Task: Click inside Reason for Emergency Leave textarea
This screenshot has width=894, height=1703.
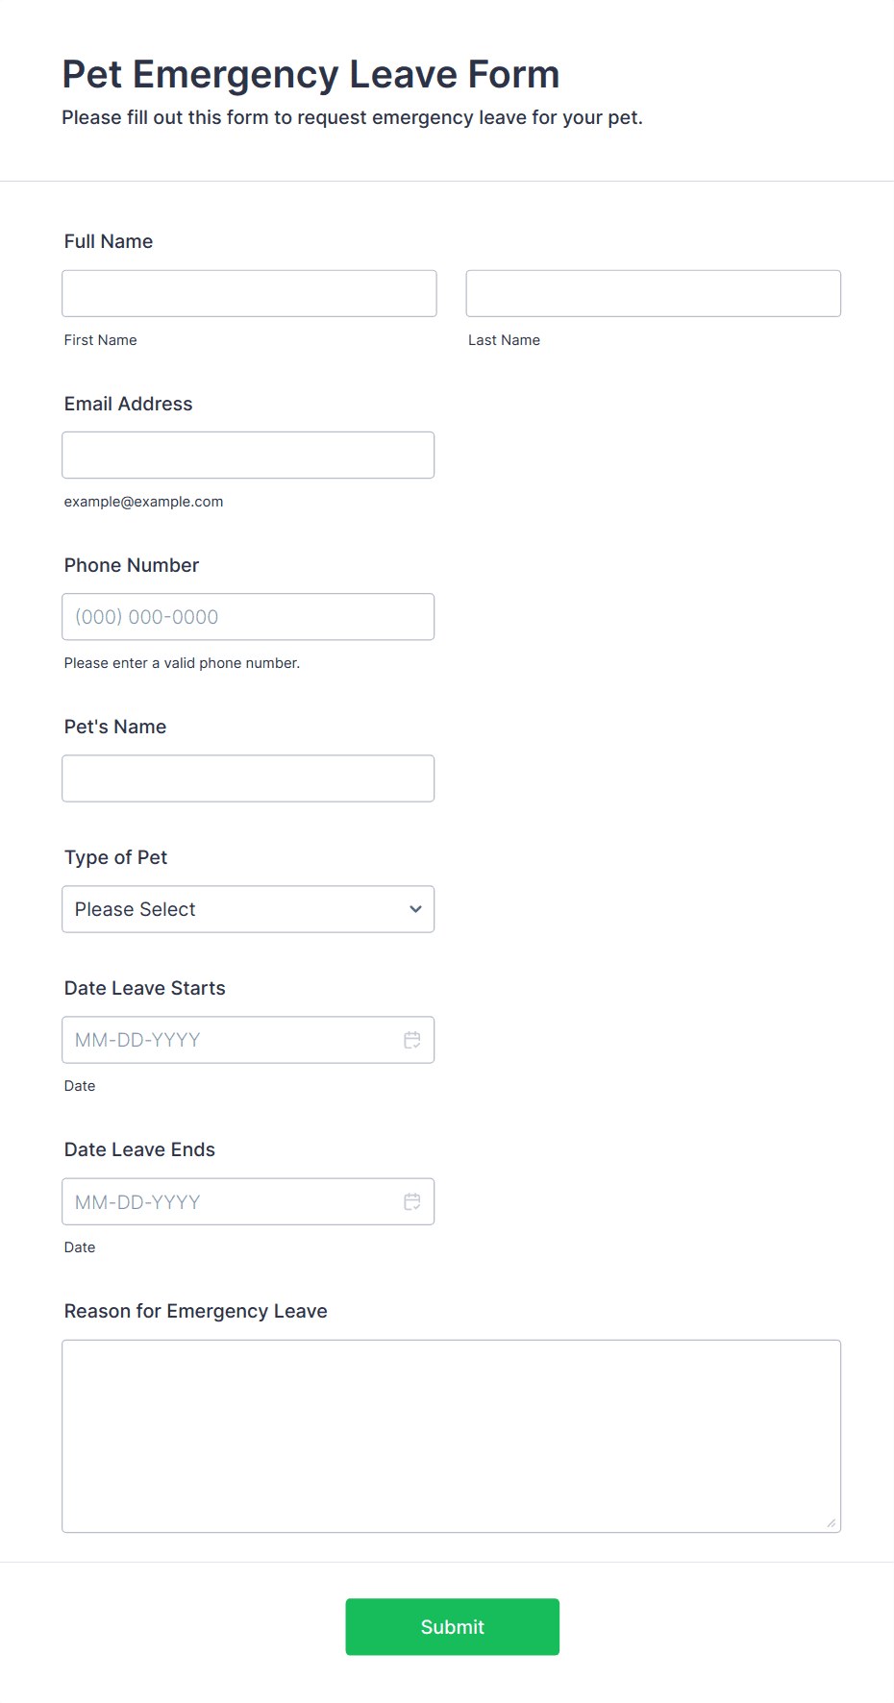Action: [x=452, y=1436]
